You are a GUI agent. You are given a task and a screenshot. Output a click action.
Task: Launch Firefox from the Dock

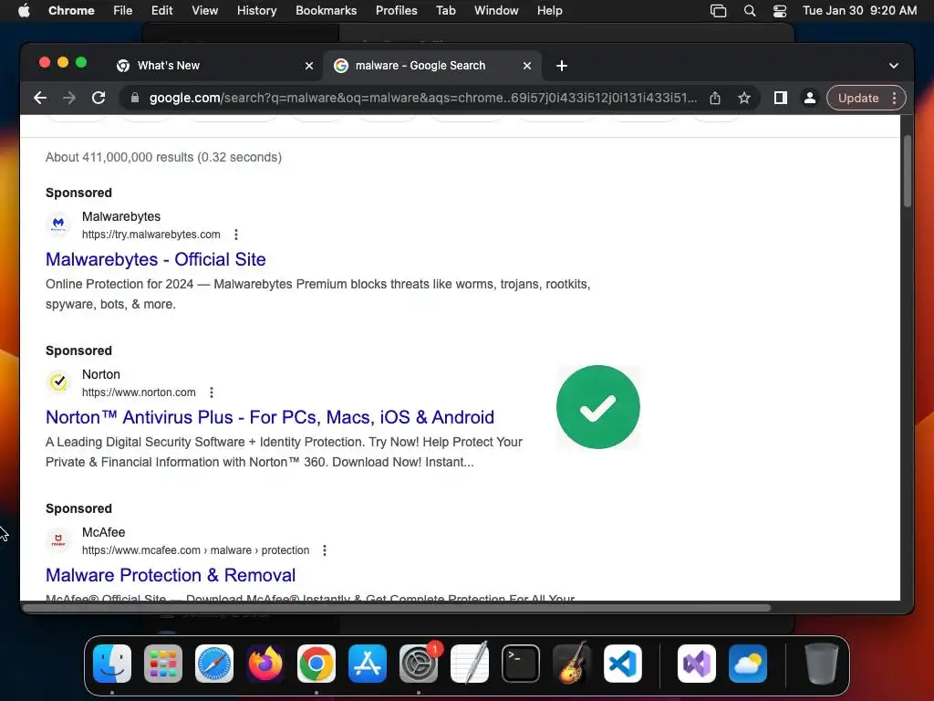pyautogui.click(x=265, y=664)
